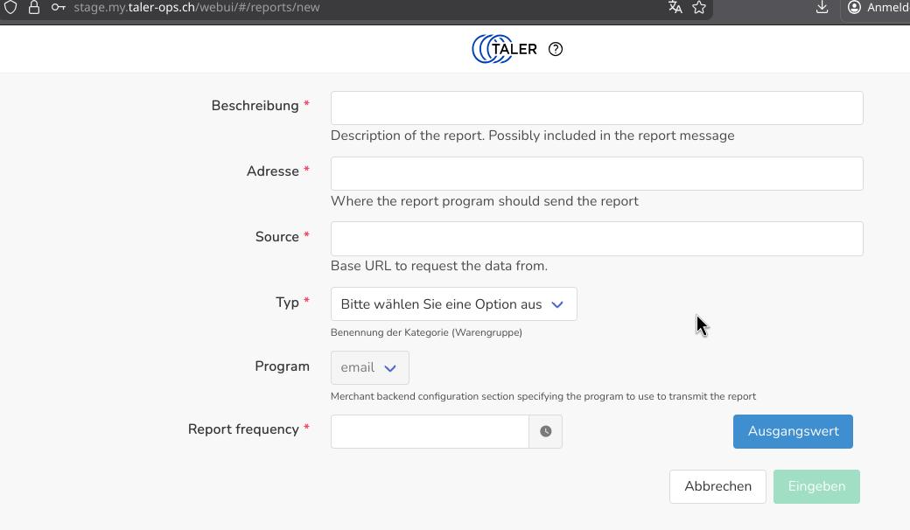
Task: Click the translate page icon
Action: (675, 7)
